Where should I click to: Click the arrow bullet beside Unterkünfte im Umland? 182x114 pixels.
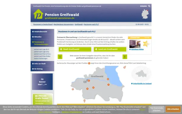pos(132,84)
